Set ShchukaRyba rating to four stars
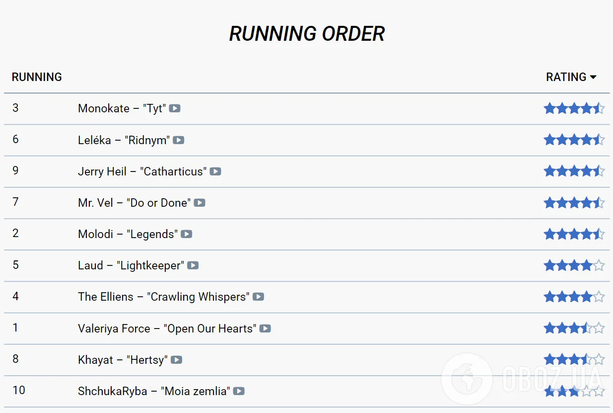 pos(587,391)
